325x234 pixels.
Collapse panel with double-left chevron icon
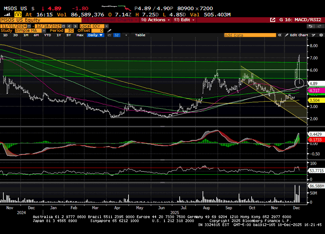280,35
